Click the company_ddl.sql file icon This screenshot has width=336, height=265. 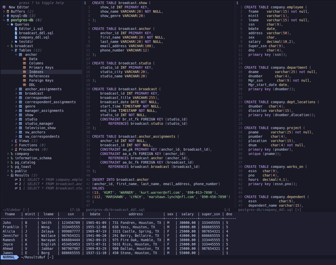[16, 37]
